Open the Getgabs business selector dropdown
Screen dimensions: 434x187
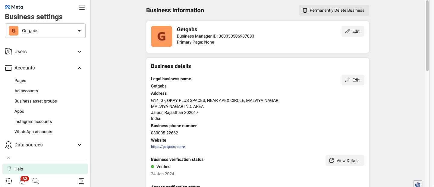coord(45,31)
